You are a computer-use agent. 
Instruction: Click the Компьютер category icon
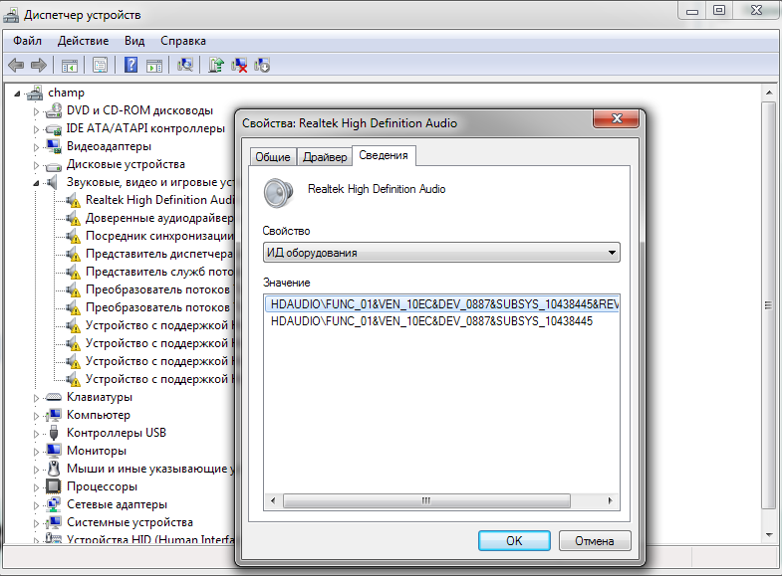point(54,415)
